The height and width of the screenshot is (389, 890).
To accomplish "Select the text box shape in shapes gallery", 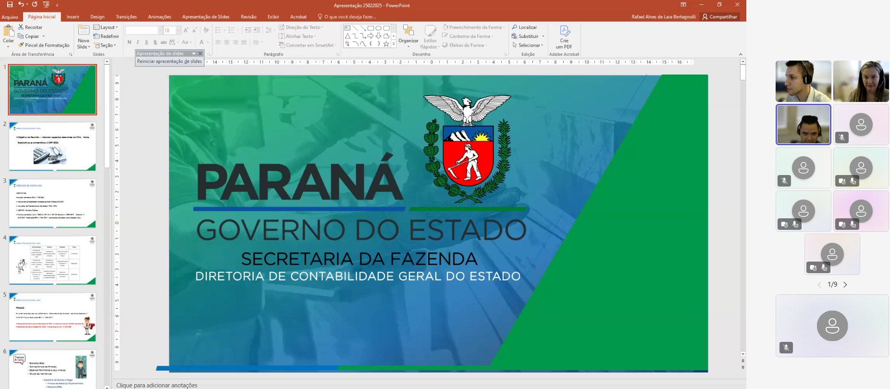I will click(x=347, y=28).
